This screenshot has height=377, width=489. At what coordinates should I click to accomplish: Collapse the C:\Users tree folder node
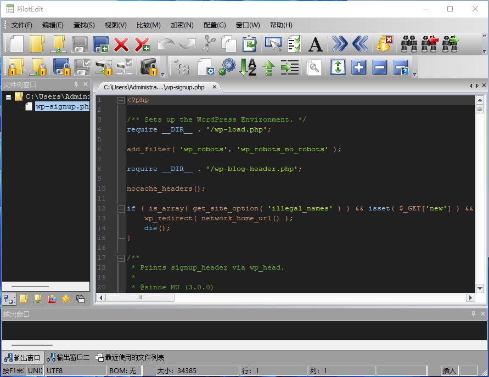pos(9,97)
